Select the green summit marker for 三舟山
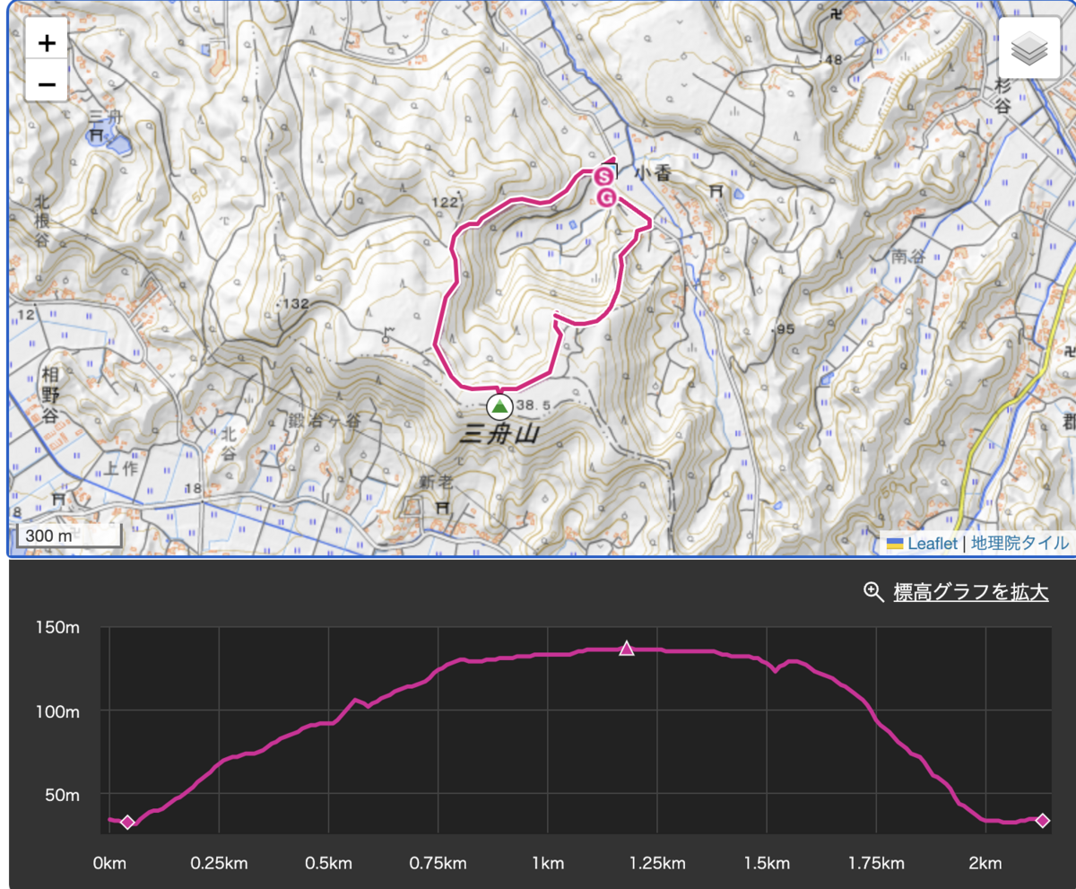The image size is (1076, 889). pos(499,407)
